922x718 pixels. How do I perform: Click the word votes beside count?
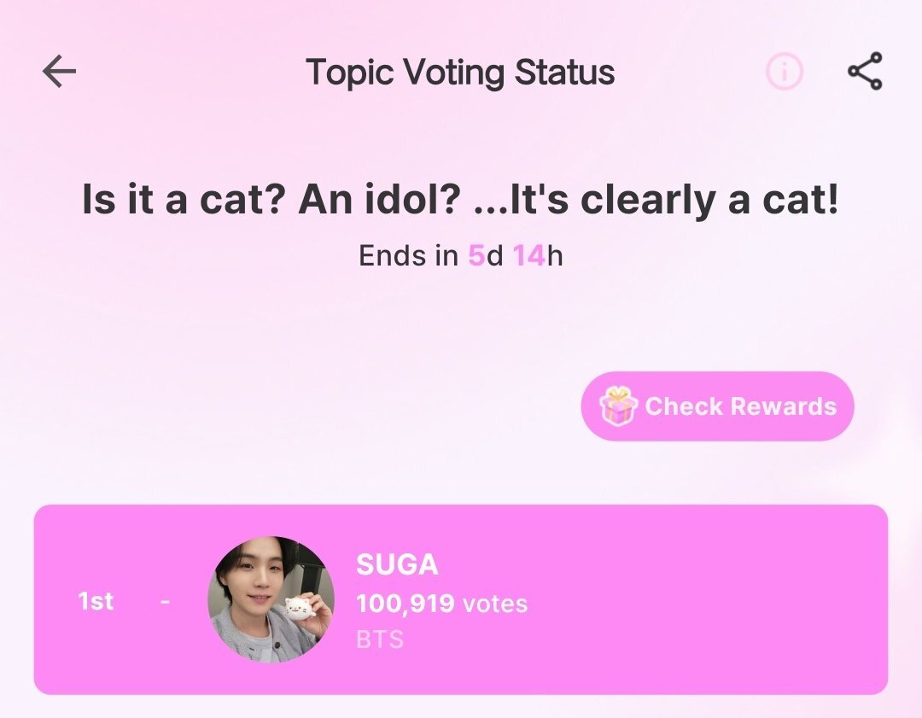(495, 604)
